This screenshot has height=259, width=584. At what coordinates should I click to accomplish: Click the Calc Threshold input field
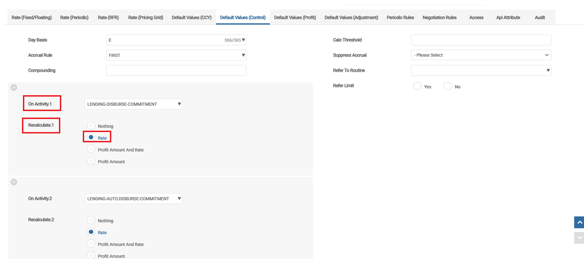(x=481, y=40)
